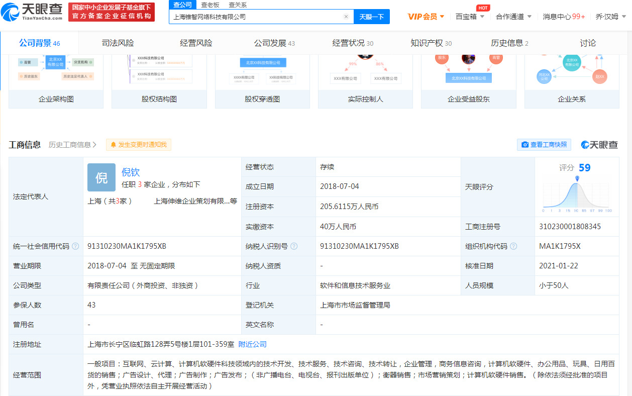Open the 公司背景 tab
Image resolution: width=632 pixels, height=396 pixels.
pos(39,43)
